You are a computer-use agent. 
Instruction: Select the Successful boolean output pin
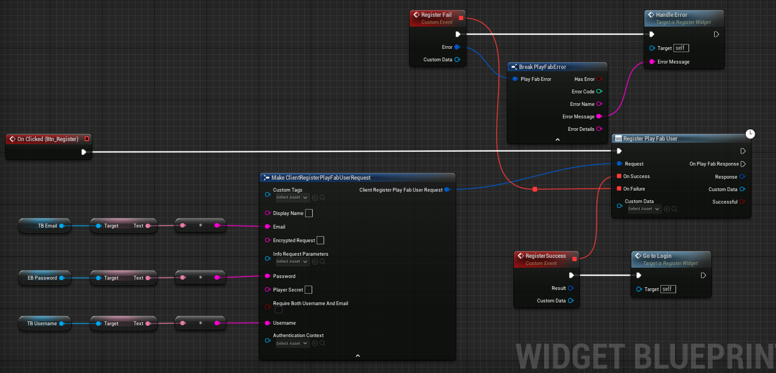point(742,202)
